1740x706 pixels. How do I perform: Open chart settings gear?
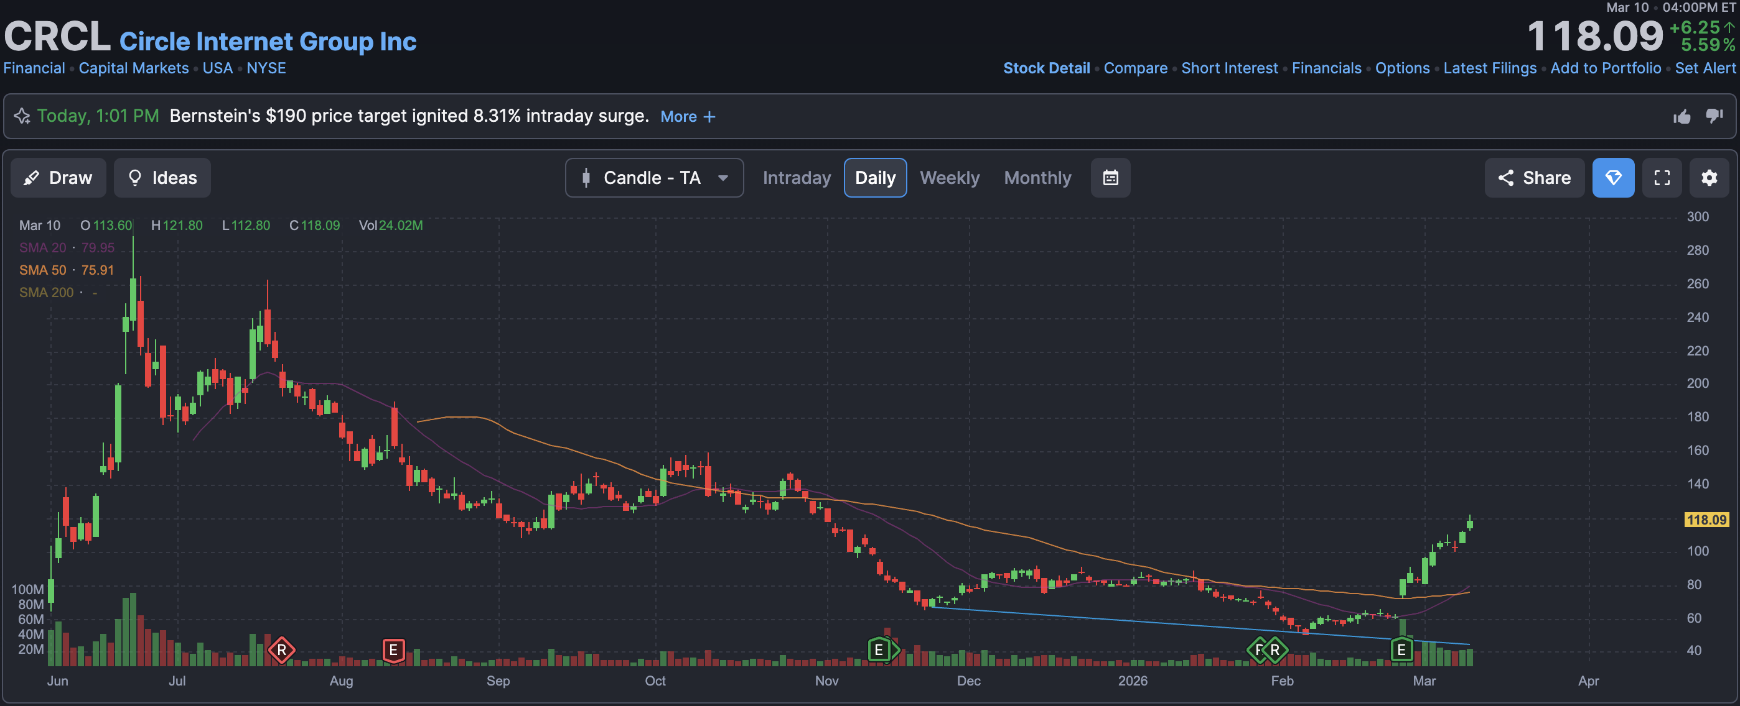(x=1709, y=178)
